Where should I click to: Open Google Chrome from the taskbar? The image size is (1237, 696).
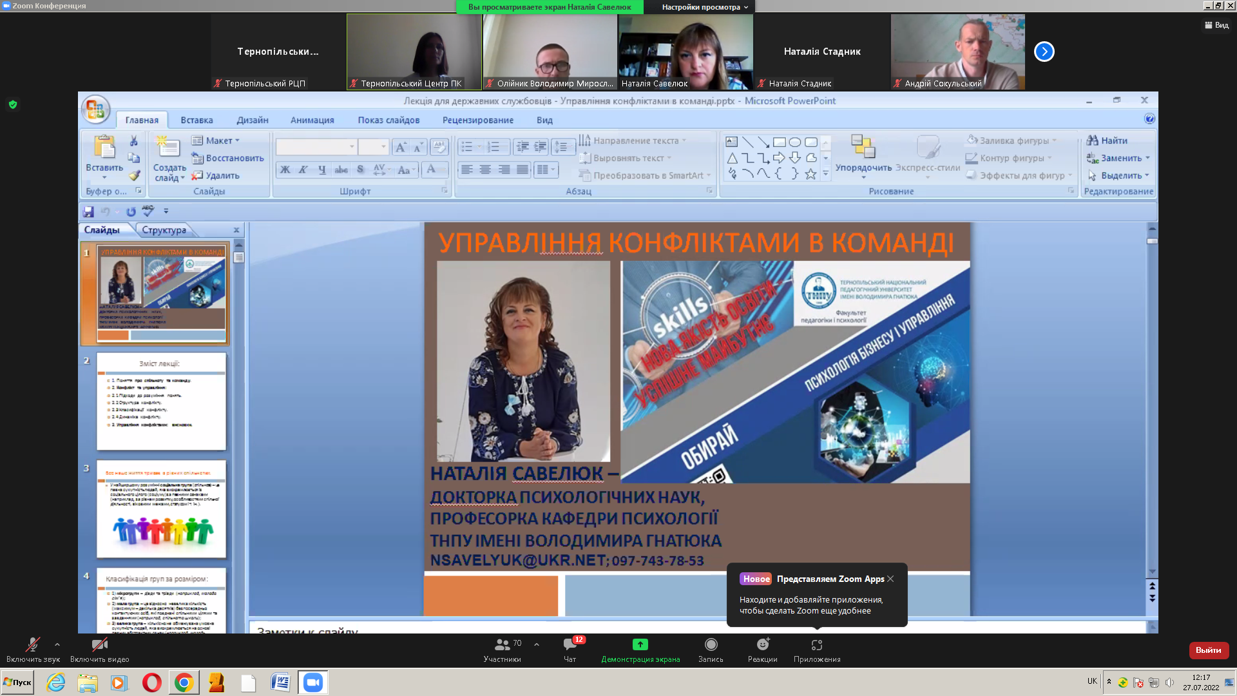click(184, 682)
